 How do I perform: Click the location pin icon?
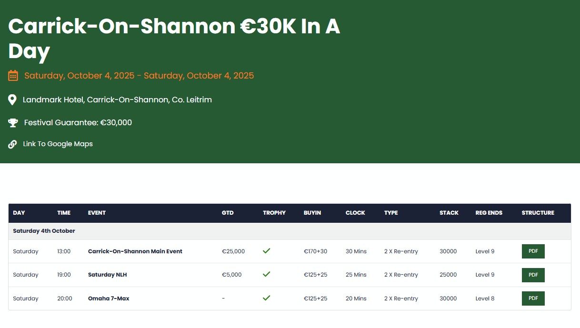[12, 100]
